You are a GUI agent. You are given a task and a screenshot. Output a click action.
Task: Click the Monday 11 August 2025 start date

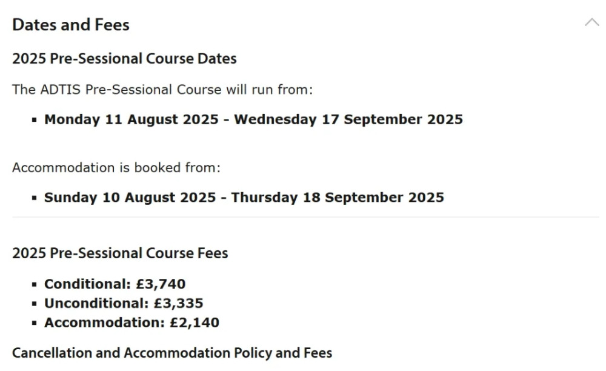tap(132, 119)
